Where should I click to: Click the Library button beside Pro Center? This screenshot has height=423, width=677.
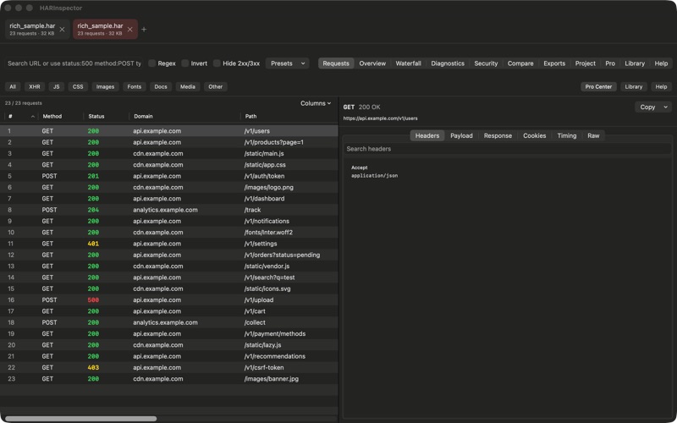click(x=633, y=87)
